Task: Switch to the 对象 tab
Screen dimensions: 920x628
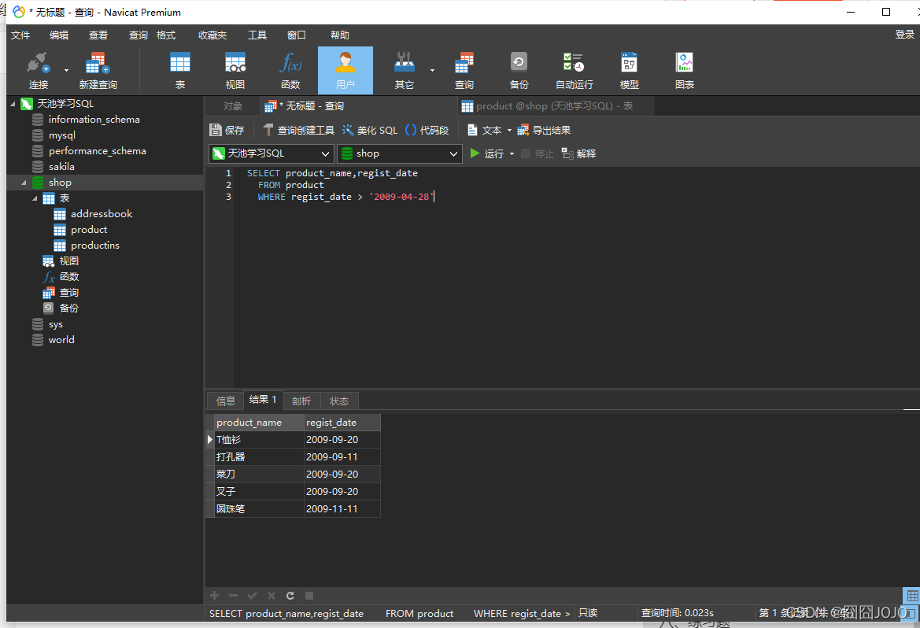Action: tap(233, 106)
